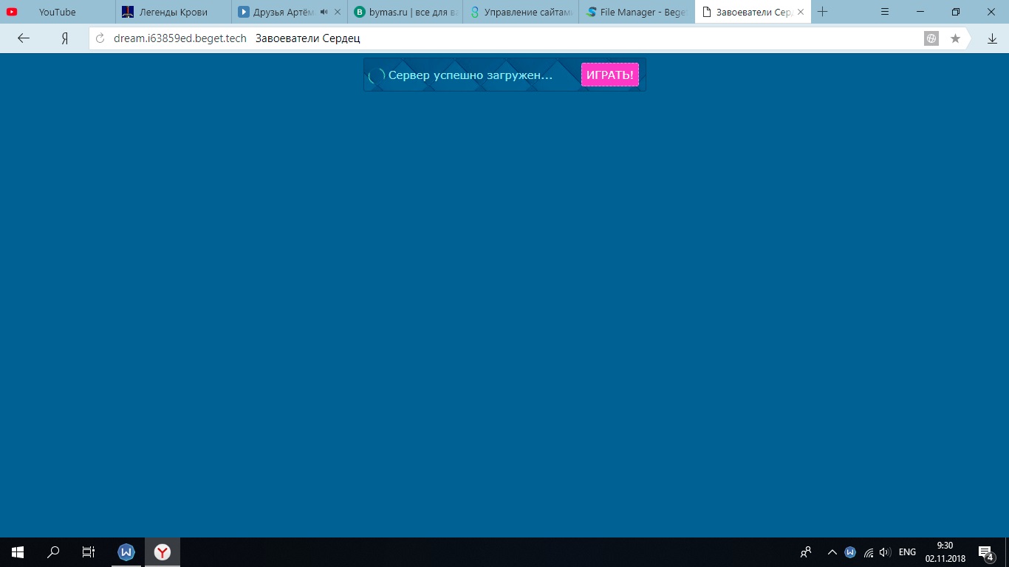
Task: Go back with the browser back arrow
Action: pos(24,38)
